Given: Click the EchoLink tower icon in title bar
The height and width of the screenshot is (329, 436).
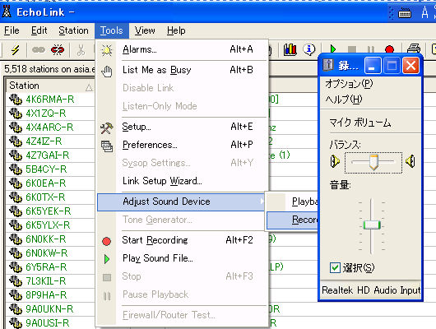Looking at the screenshot, I should point(7,12).
